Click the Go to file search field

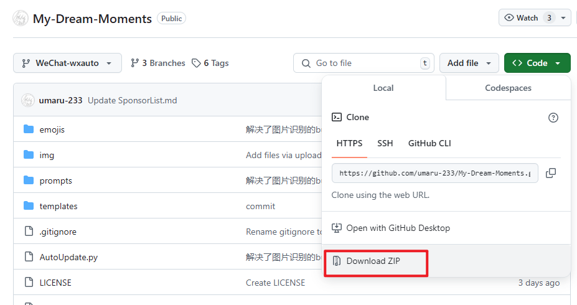click(x=364, y=63)
